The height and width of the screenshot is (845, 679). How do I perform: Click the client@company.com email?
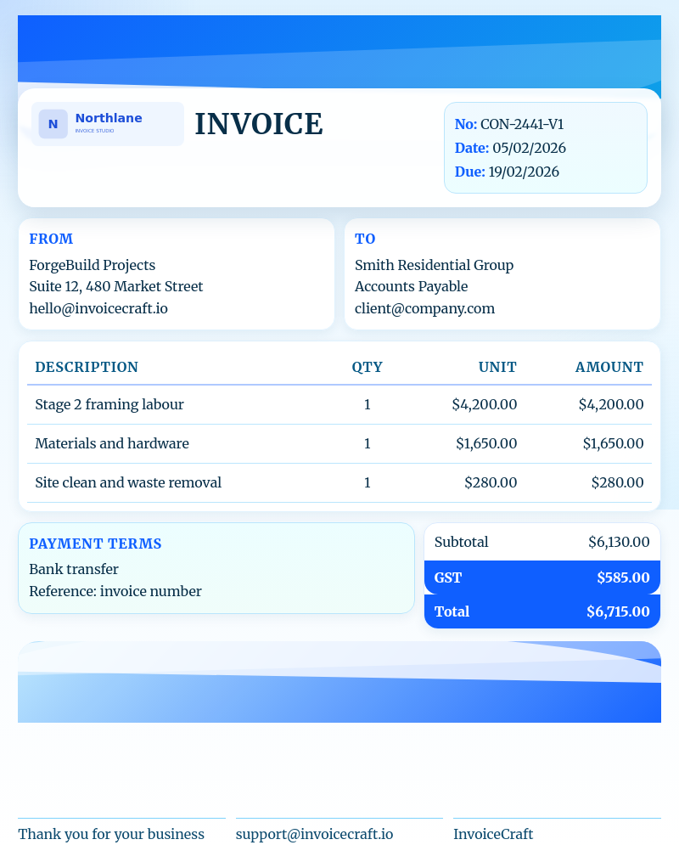pyautogui.click(x=425, y=309)
